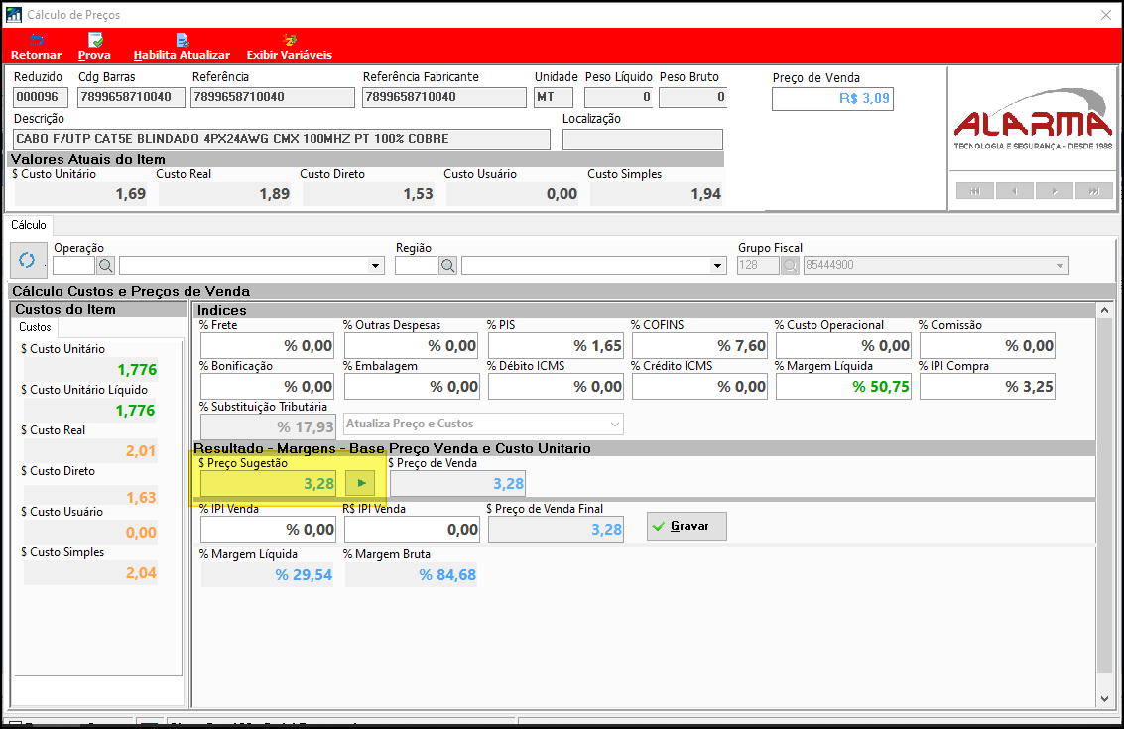Click Unidade field MT
This screenshot has width=1124, height=729.
(x=553, y=97)
